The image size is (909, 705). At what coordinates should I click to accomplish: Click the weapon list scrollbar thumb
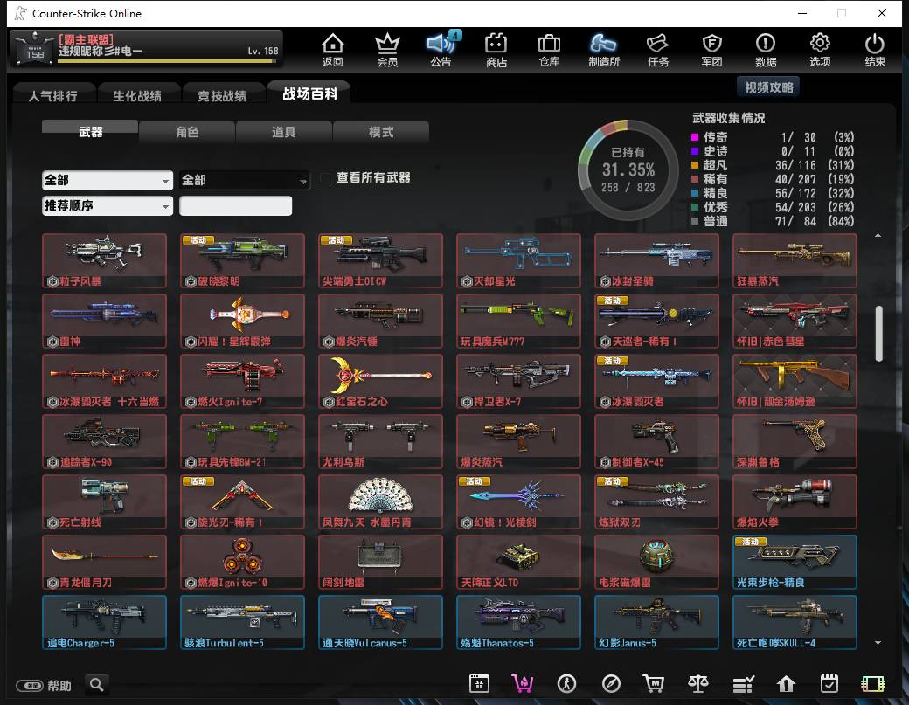879,334
